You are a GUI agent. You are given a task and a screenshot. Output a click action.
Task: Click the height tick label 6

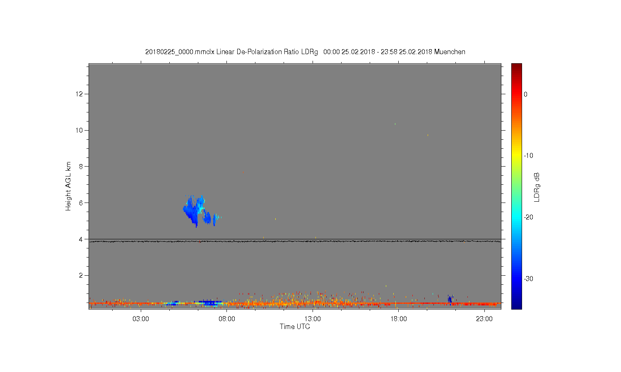click(81, 203)
